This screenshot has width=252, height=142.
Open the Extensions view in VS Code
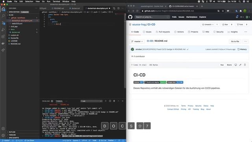coord(3,36)
